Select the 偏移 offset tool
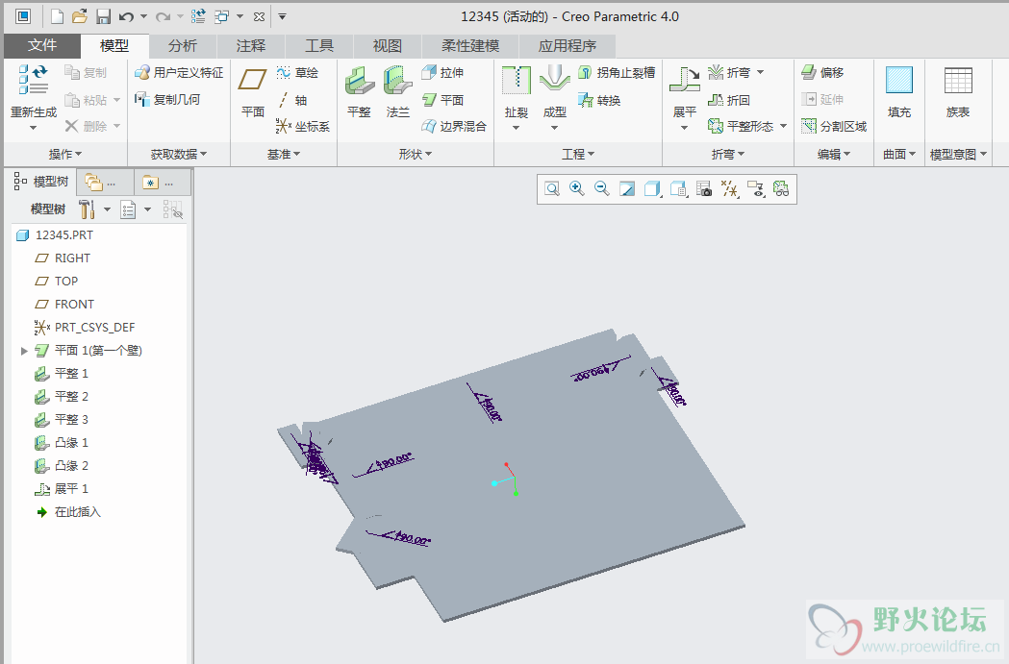 [x=822, y=73]
